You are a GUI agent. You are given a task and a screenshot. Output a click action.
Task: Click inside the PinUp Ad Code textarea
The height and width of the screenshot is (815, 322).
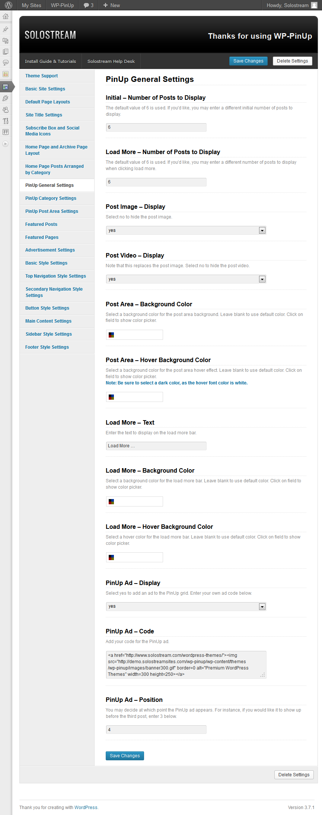coord(186,665)
